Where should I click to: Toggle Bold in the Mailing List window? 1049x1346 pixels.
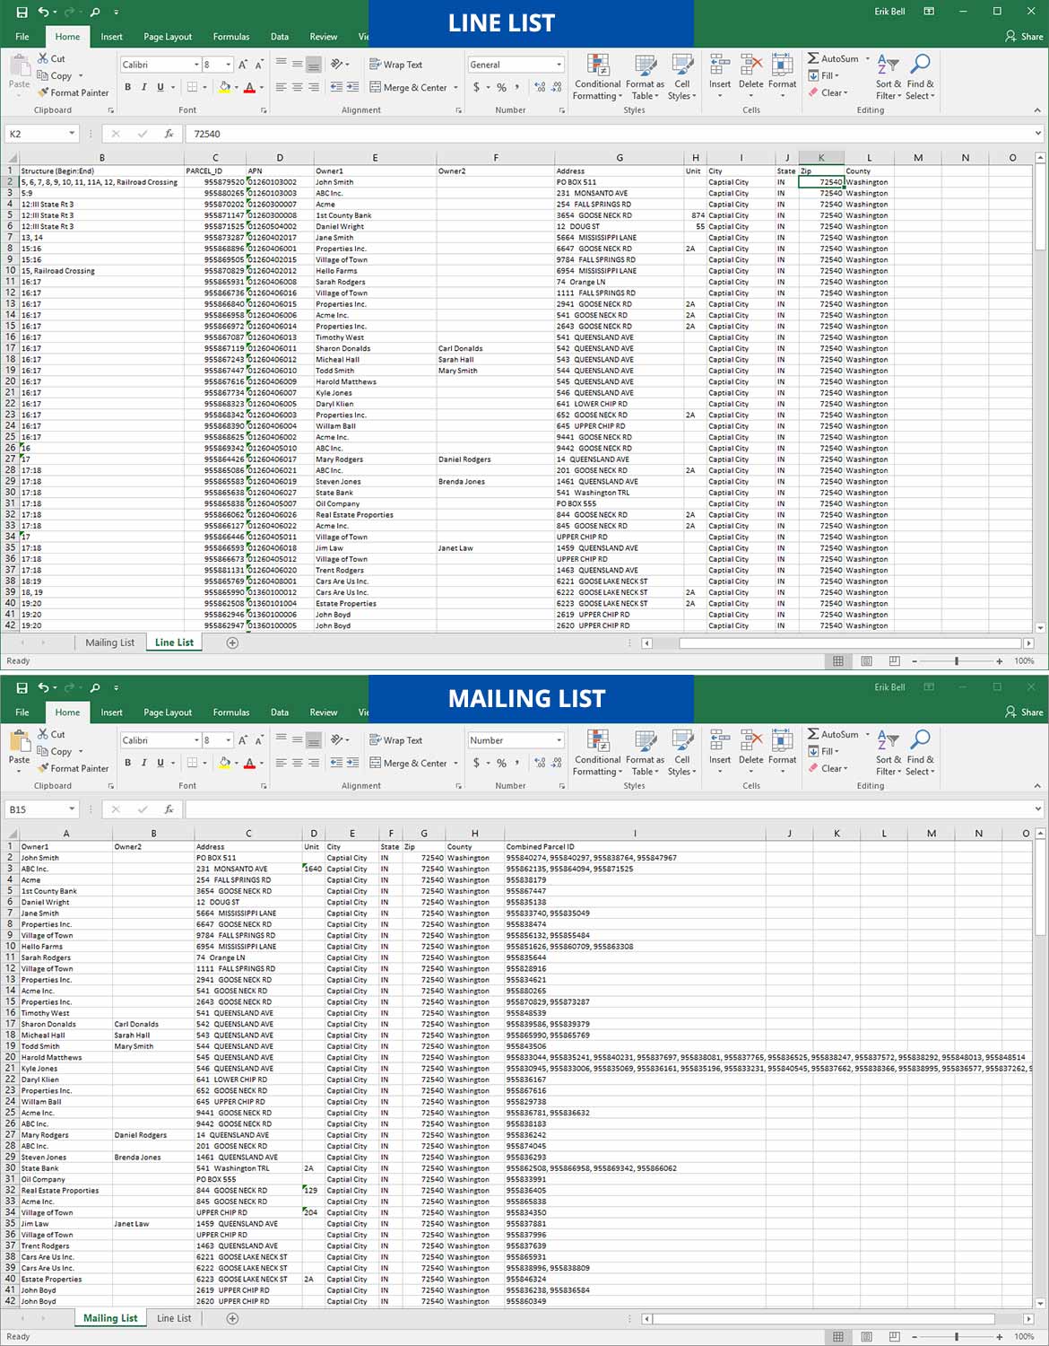click(x=127, y=763)
